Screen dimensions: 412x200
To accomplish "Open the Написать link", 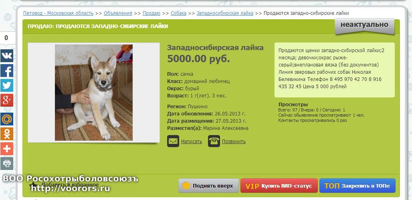I will click(x=192, y=141).
